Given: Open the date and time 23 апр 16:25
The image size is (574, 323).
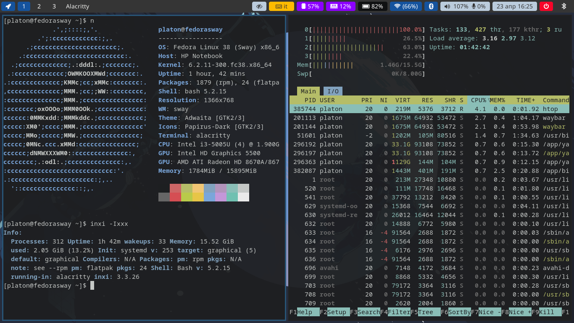Looking at the screenshot, I should tap(515, 6).
